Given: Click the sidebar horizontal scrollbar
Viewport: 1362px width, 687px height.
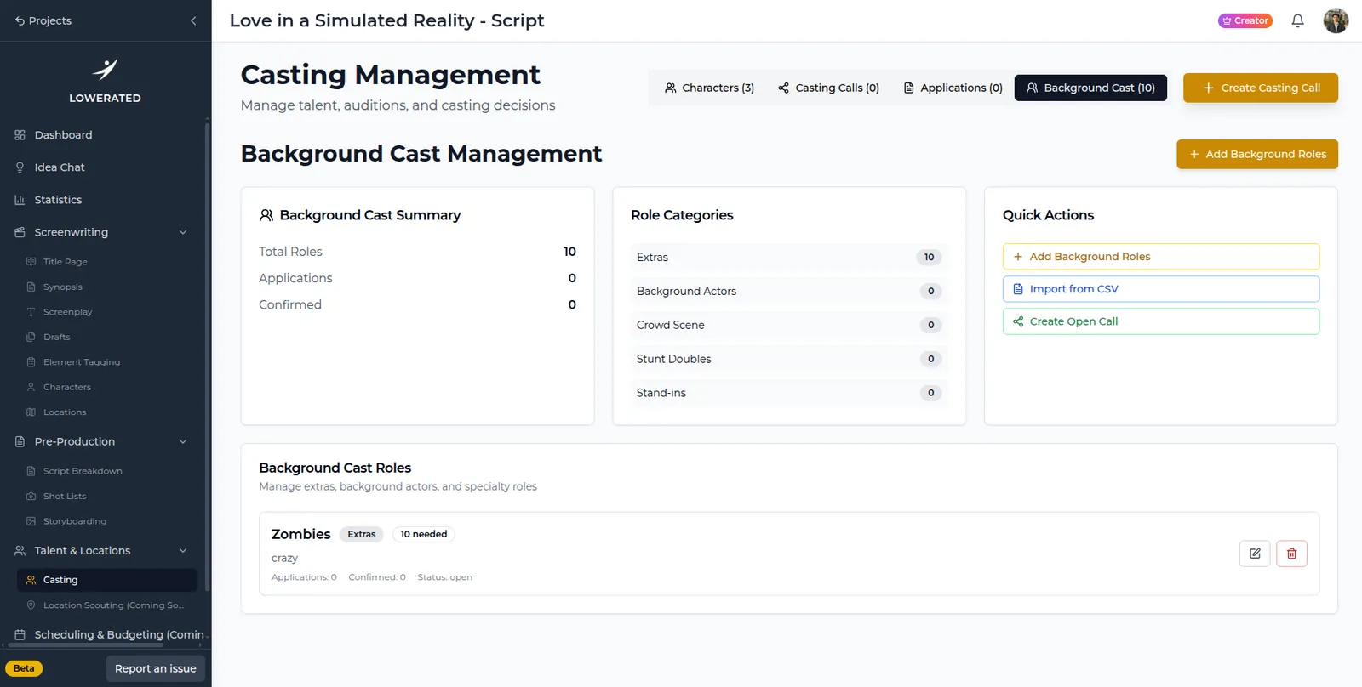Looking at the screenshot, I should point(85,645).
